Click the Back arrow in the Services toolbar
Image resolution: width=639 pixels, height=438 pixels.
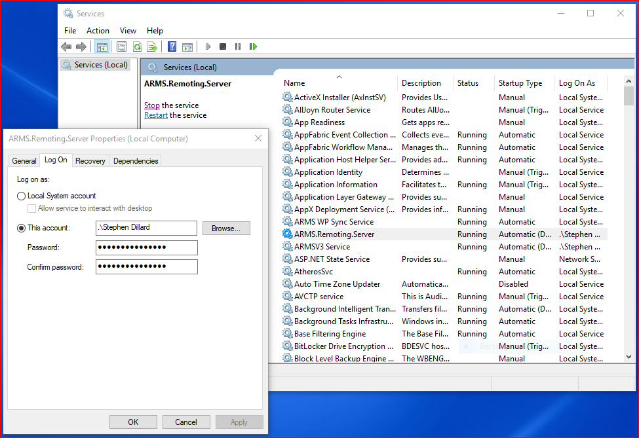66,47
